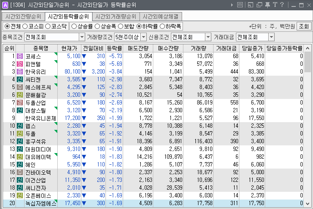313x209 pixels.
Task: Click the 혜인 stock name
Action: pyautogui.click(x=31, y=165)
